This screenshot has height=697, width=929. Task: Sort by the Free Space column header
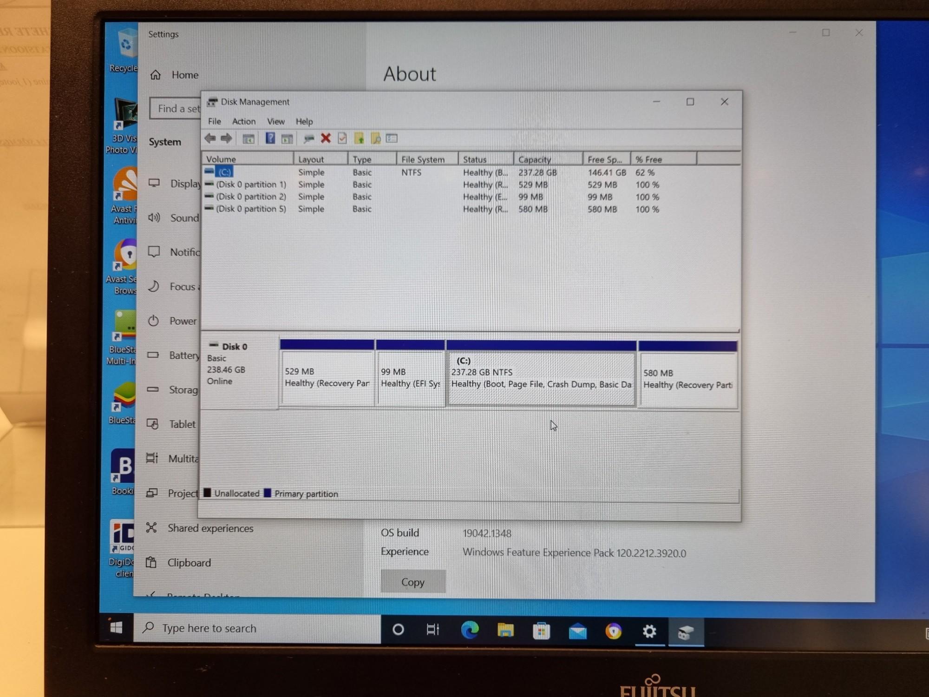coord(607,159)
